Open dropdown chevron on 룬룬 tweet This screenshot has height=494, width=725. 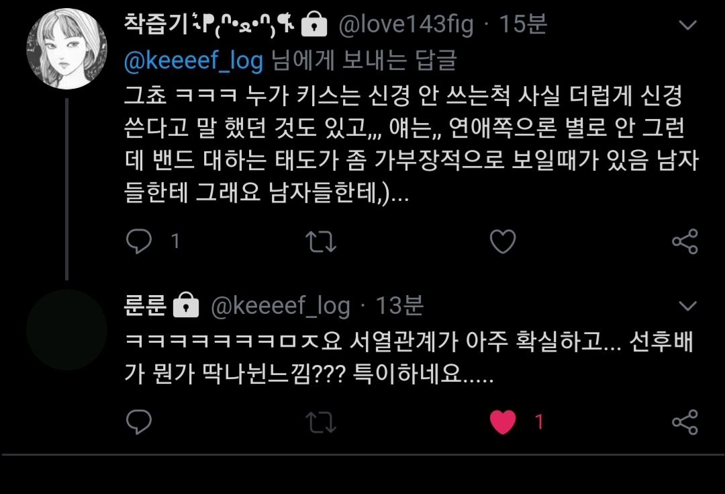tap(687, 306)
